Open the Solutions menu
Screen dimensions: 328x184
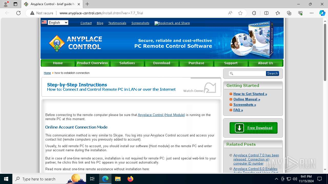(x=127, y=63)
